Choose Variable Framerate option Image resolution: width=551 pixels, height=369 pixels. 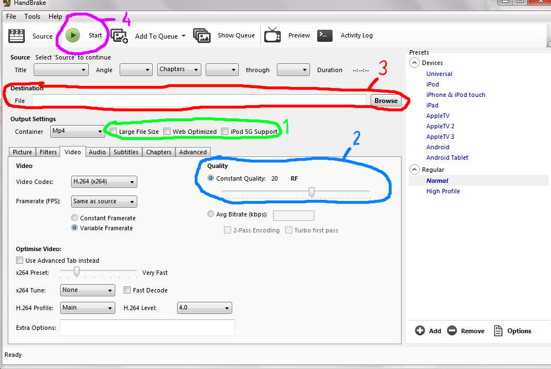(74, 227)
